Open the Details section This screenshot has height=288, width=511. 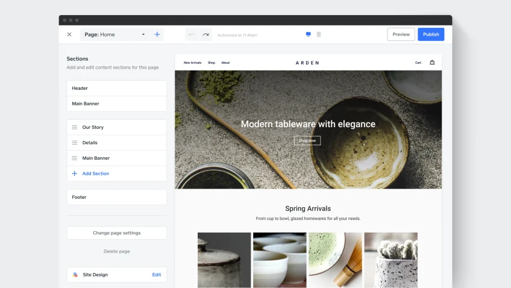[117, 143]
